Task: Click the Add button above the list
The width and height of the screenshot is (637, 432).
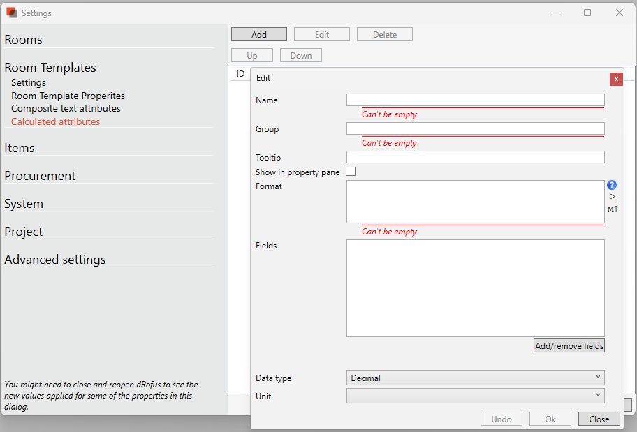Action: [x=259, y=34]
